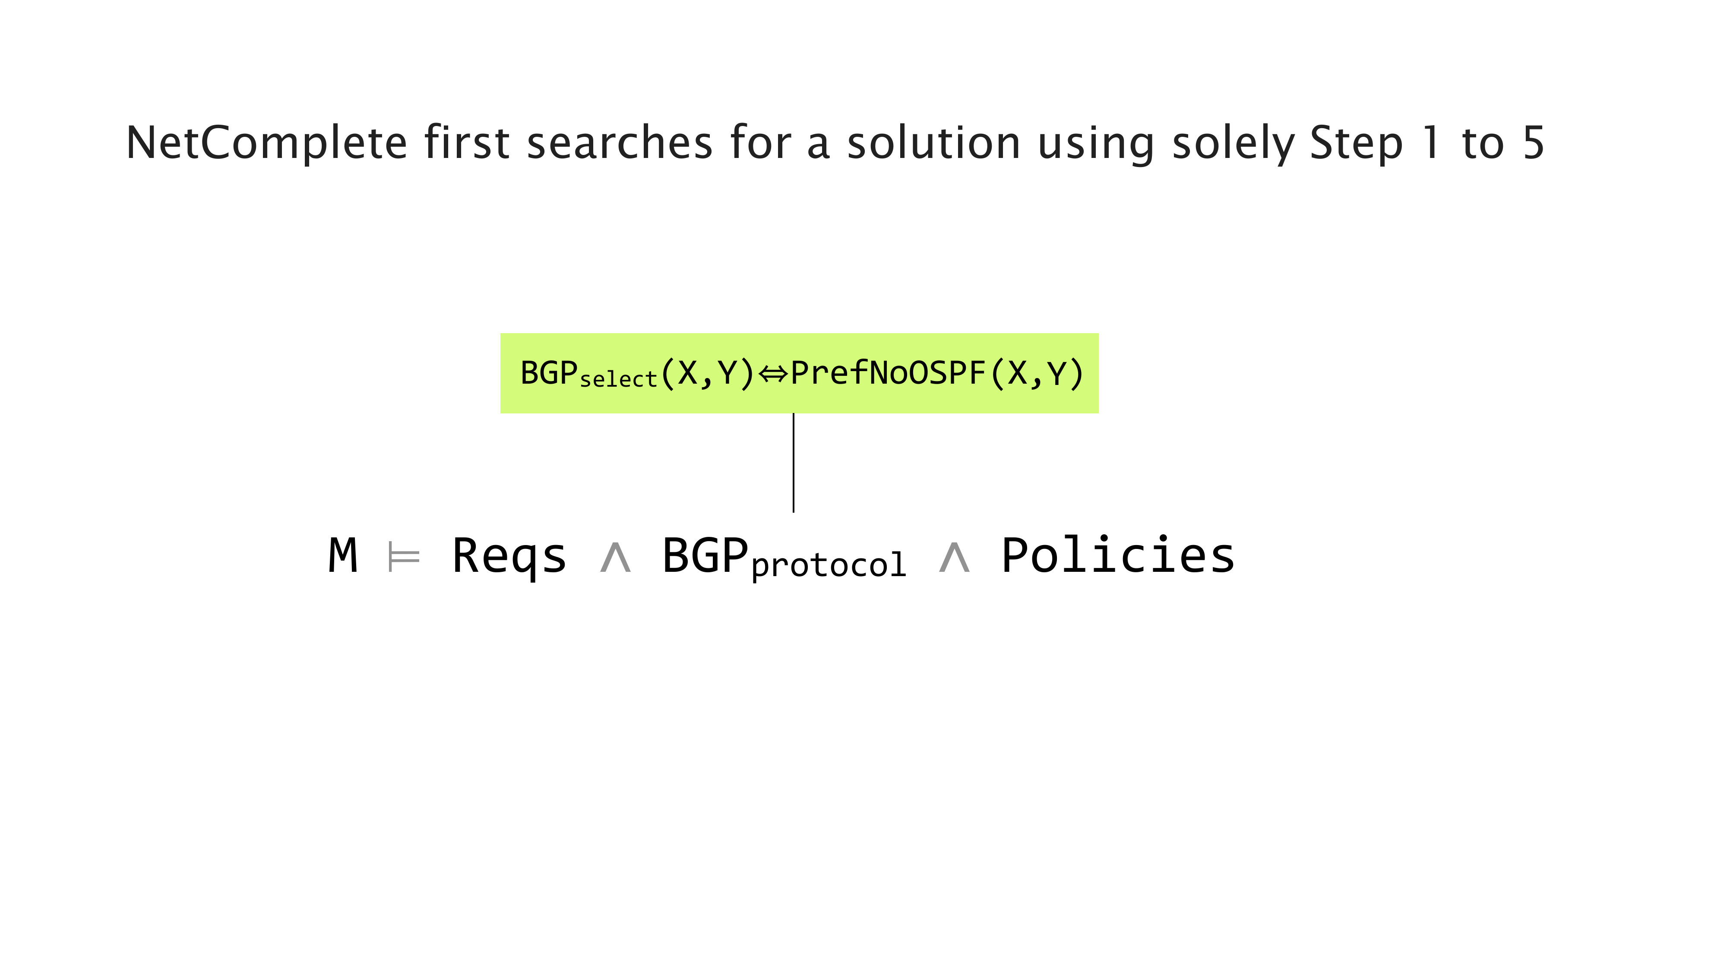Click the BGP text inside the green box
1727x971 pixels.
[549, 373]
